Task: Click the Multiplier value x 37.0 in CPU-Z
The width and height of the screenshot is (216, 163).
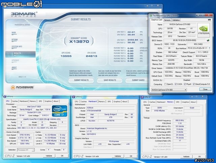Action: tap(25, 138)
